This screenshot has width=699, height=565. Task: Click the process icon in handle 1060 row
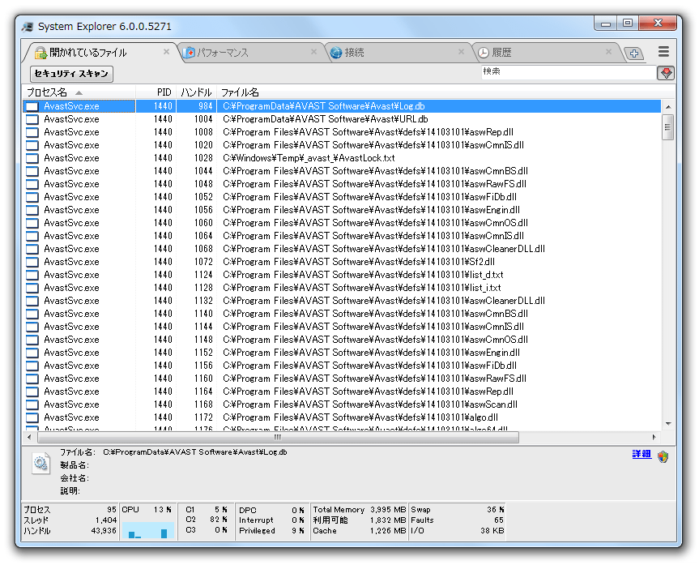click(32, 223)
